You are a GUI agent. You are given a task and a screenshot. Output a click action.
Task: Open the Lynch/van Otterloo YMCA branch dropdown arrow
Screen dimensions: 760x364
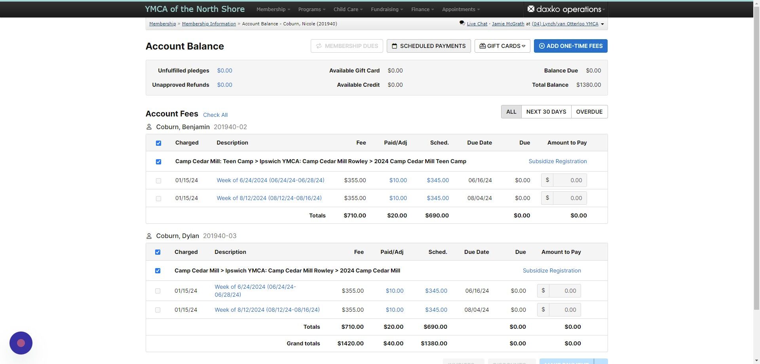(x=602, y=24)
